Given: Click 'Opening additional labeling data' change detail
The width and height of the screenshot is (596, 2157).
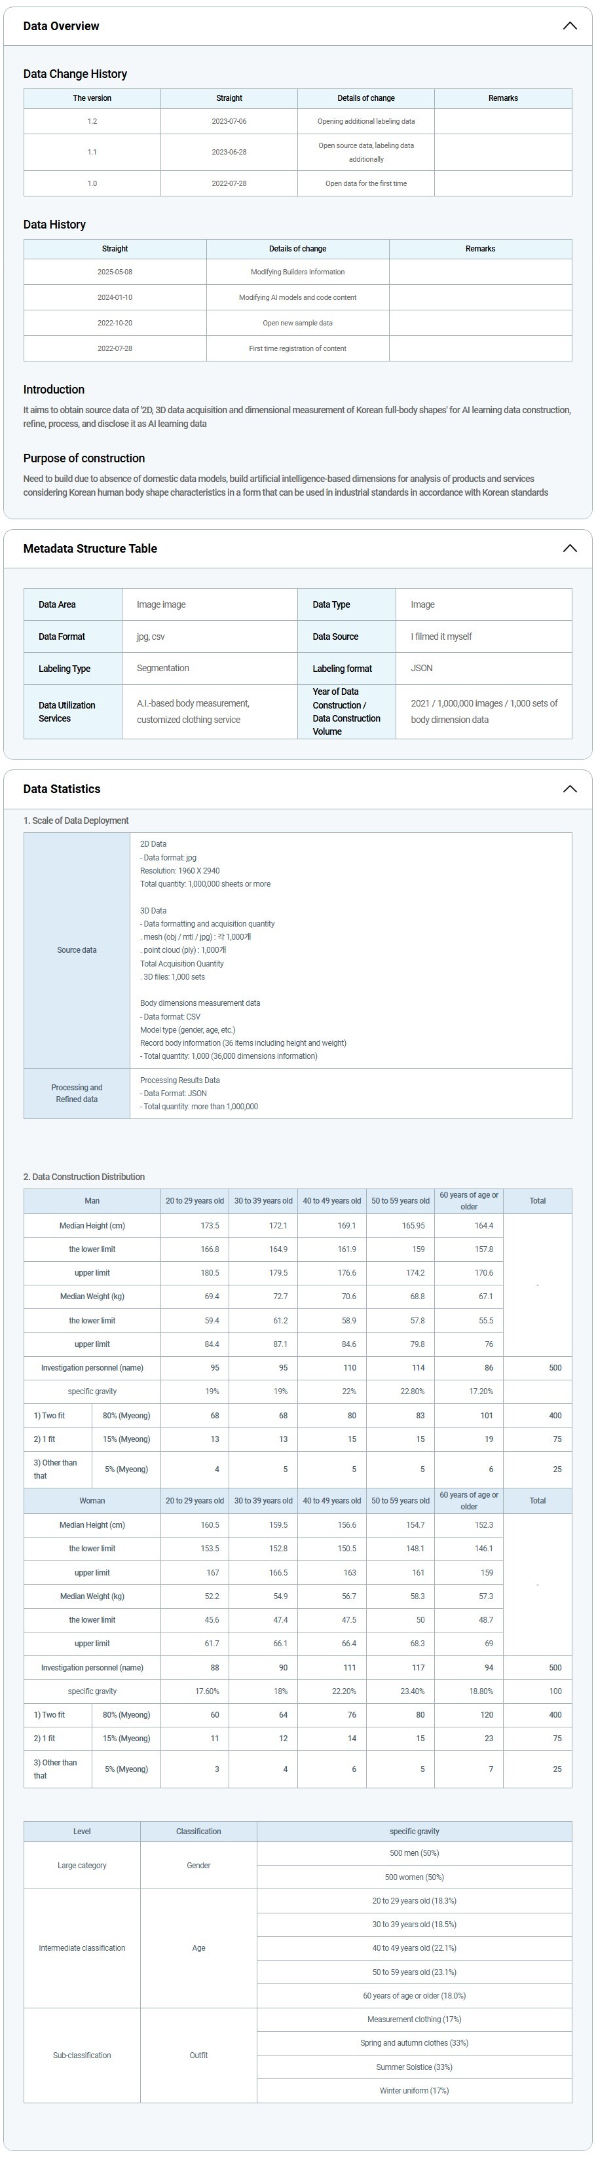Looking at the screenshot, I should point(366,121).
